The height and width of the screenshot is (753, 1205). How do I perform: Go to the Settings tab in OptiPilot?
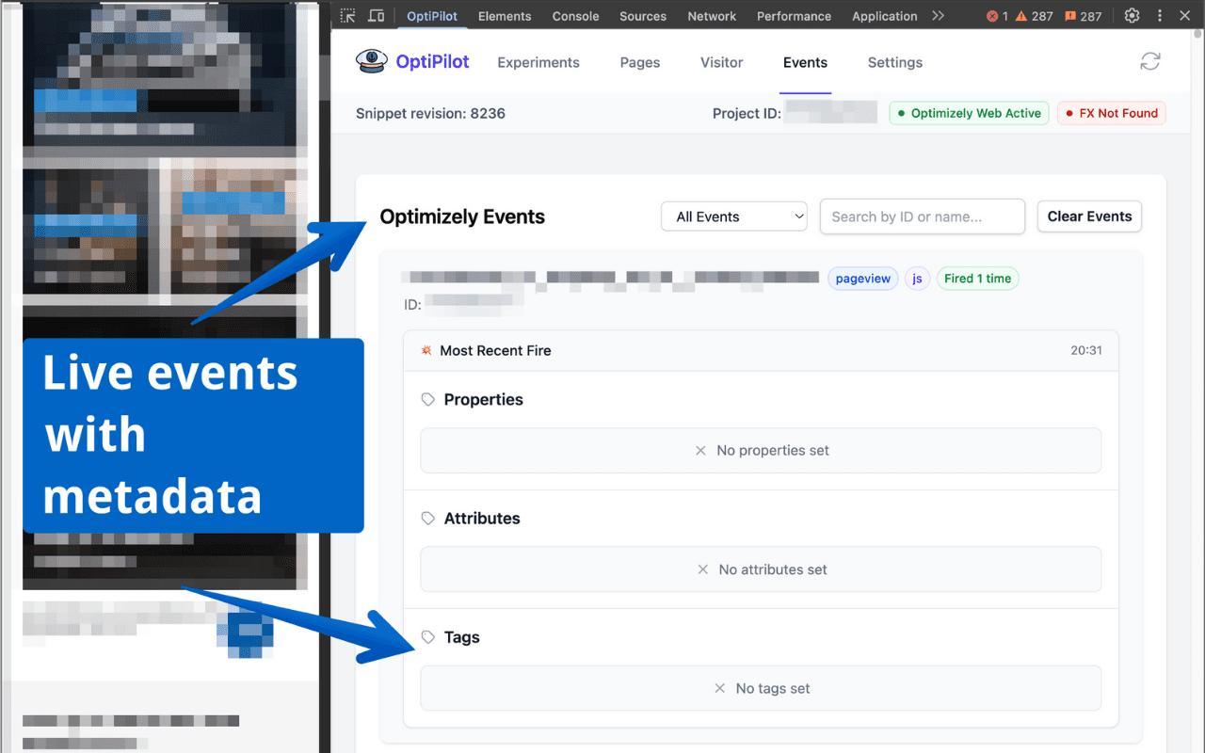tap(895, 62)
